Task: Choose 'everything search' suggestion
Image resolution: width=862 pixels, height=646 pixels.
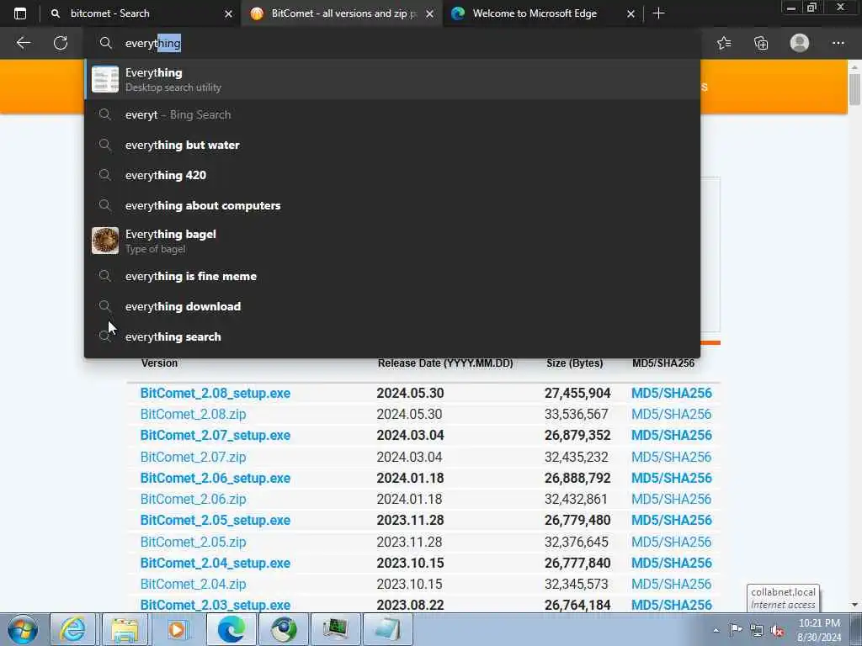Action: point(392,336)
